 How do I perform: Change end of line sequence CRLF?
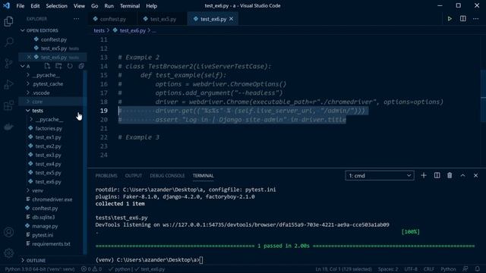click(x=429, y=269)
